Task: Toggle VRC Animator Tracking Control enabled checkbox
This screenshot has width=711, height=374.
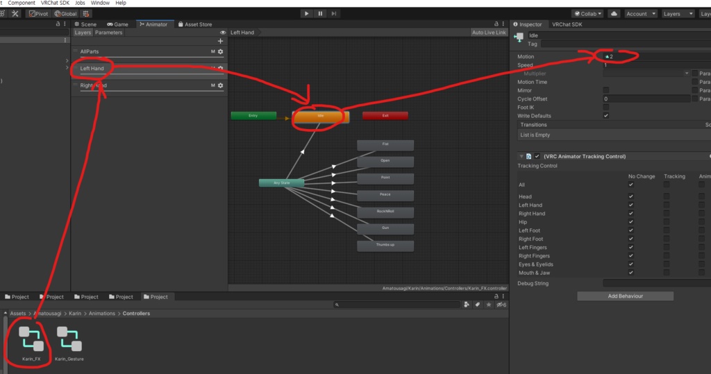Action: tap(537, 156)
